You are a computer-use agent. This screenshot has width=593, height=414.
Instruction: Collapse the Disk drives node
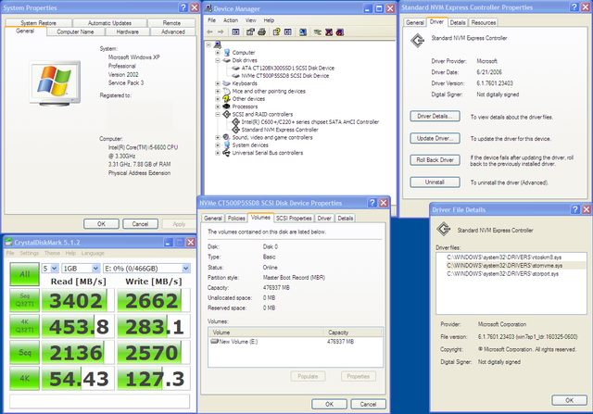coord(218,60)
